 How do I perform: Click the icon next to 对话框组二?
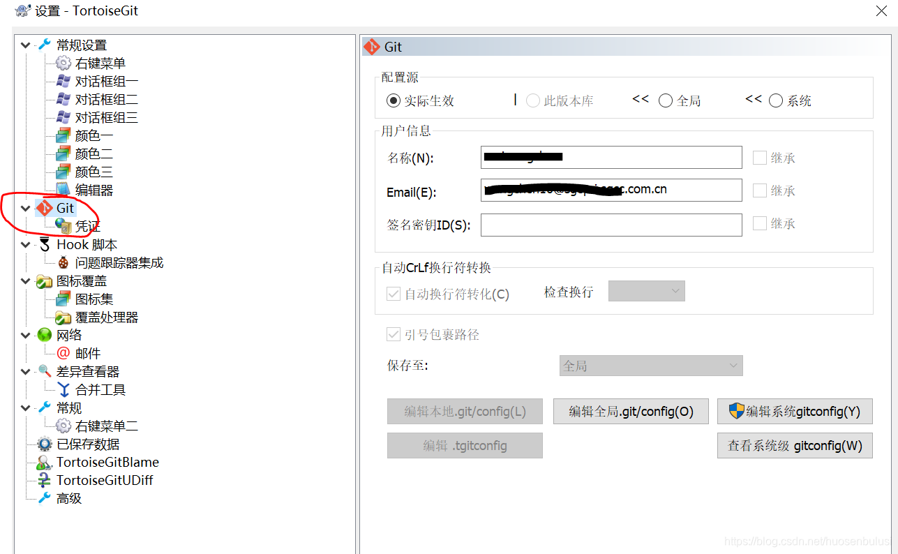pos(63,100)
